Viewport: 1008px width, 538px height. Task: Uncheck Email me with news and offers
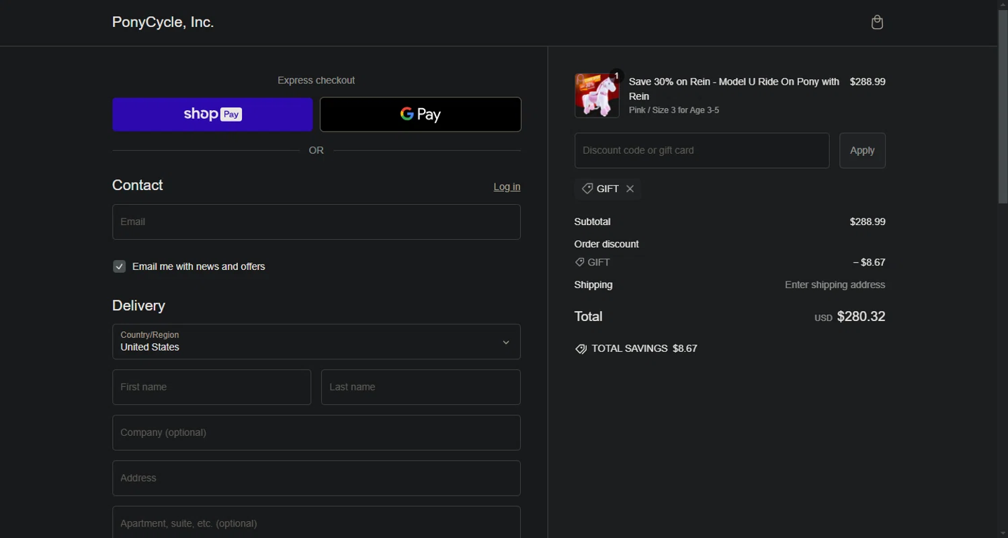120,267
